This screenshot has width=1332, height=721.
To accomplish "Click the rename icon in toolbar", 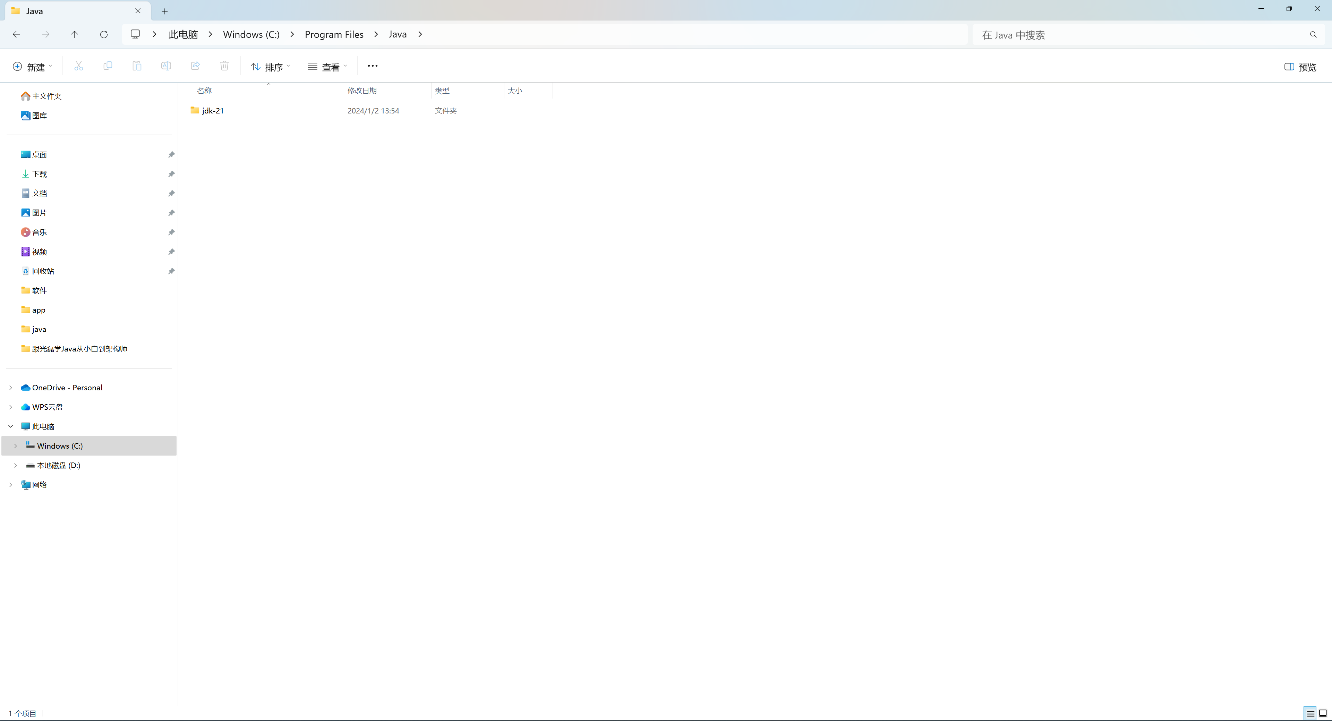I will [x=166, y=66].
